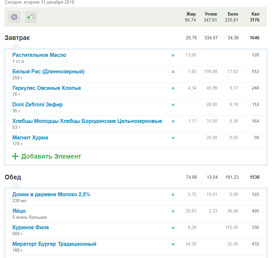The height and width of the screenshot is (258, 276).
Task: Remove Геркулес Овсяные Хлопья from breakfast
Action: click(173, 88)
